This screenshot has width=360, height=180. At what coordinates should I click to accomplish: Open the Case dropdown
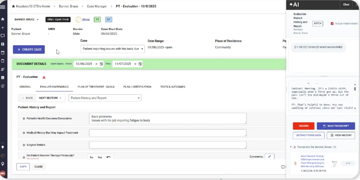[x=112, y=49]
